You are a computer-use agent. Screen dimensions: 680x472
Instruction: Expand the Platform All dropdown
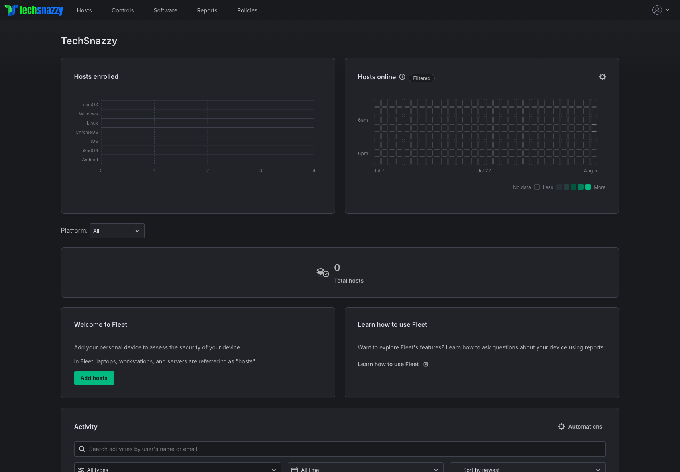(x=117, y=231)
